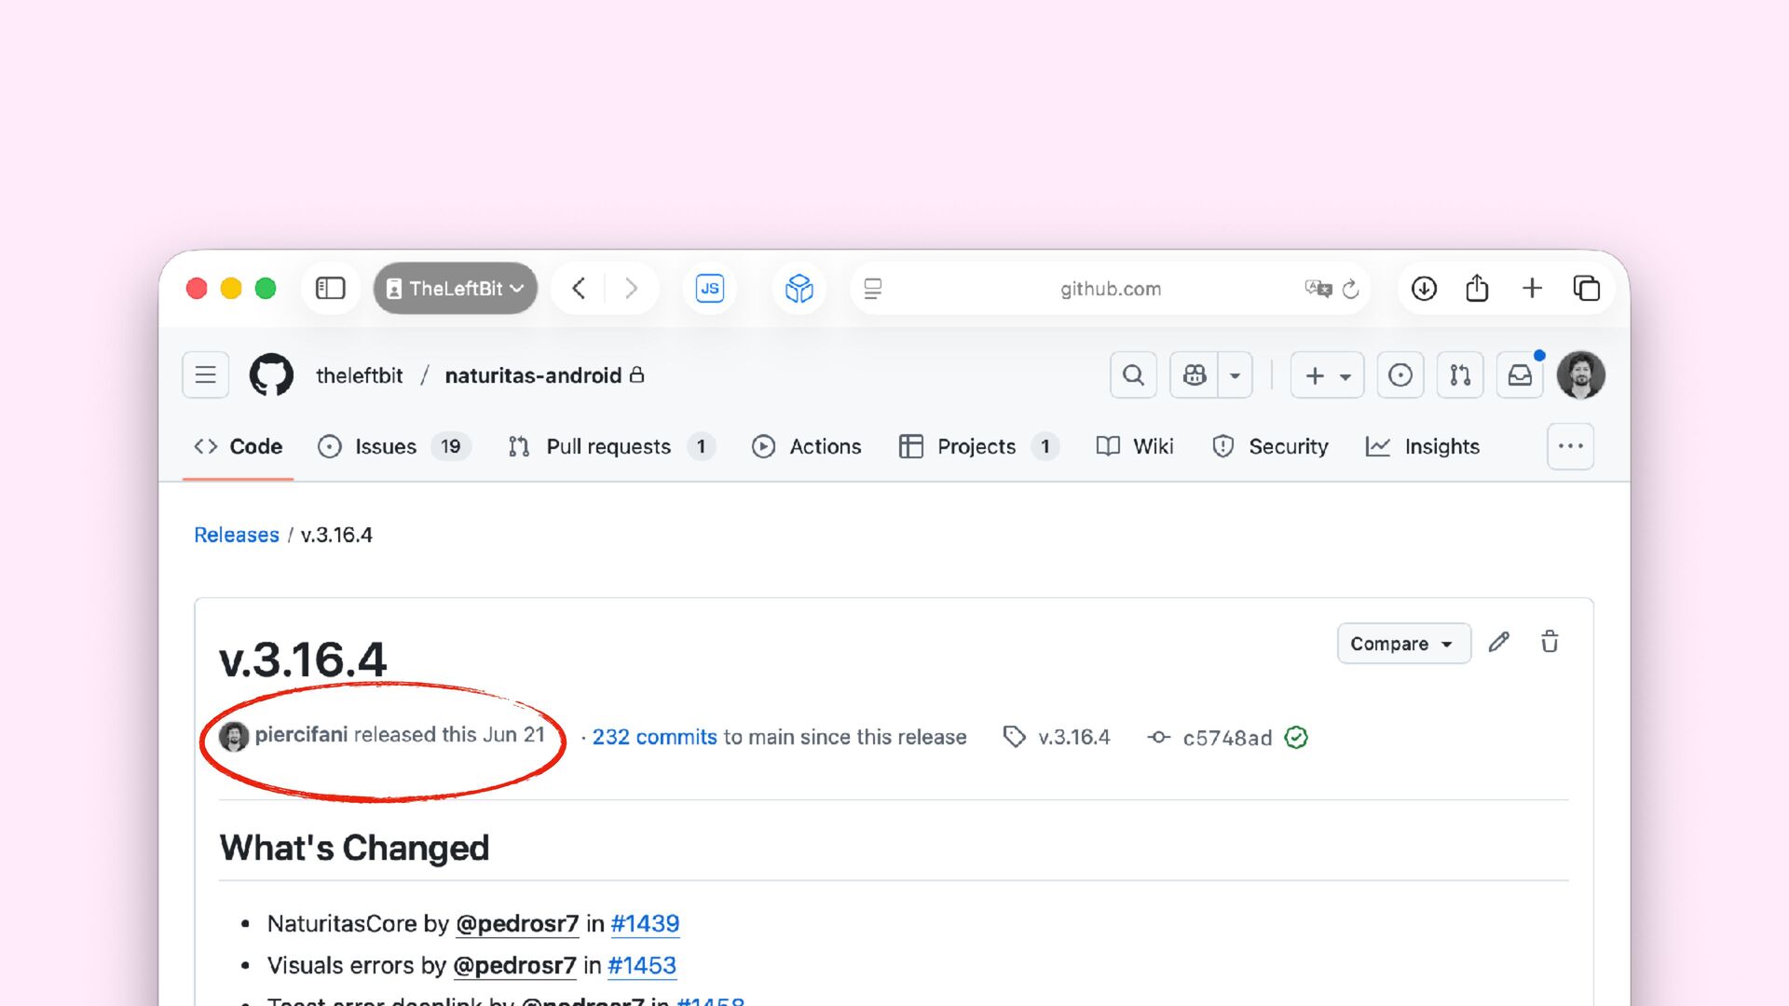Go to the Releases breadcrumb link
The width and height of the screenshot is (1789, 1006).
[237, 535]
